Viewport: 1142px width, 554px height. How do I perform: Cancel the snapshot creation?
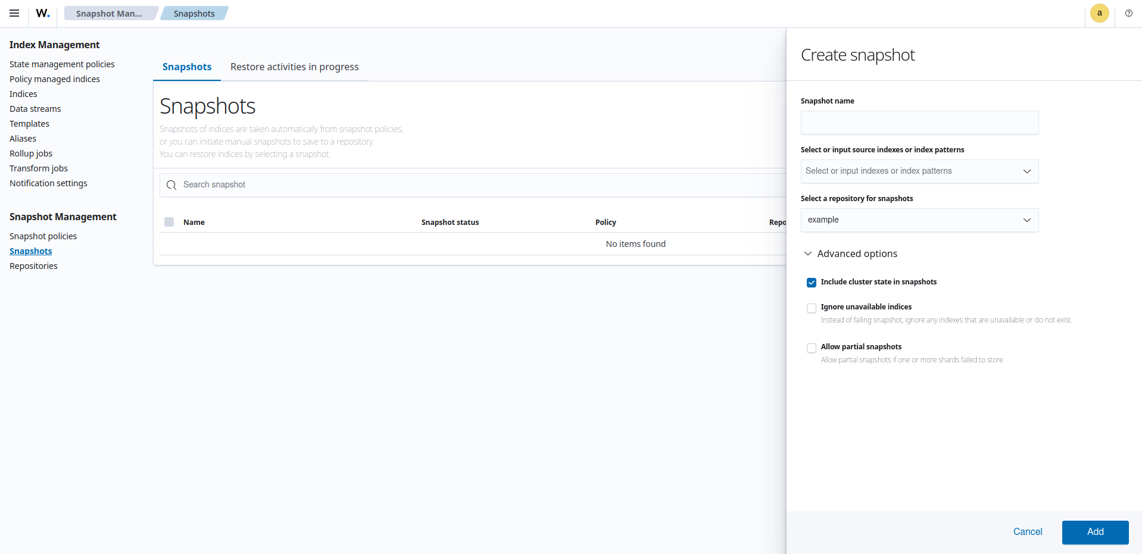(1027, 532)
